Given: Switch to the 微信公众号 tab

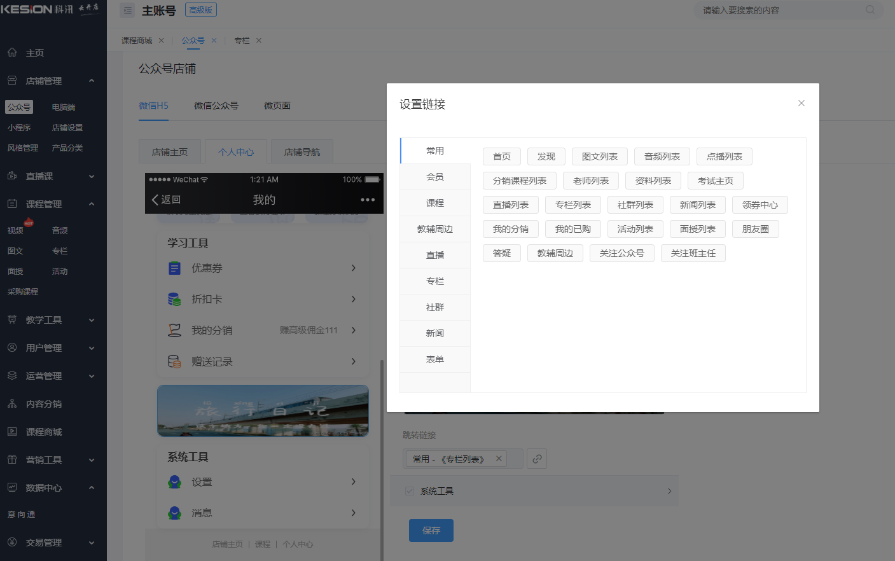Looking at the screenshot, I should click(217, 105).
